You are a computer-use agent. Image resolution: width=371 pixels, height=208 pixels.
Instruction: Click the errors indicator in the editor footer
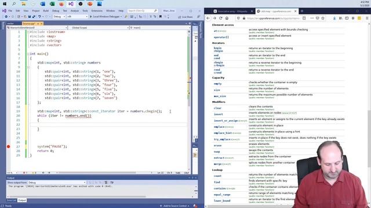(x=25, y=173)
